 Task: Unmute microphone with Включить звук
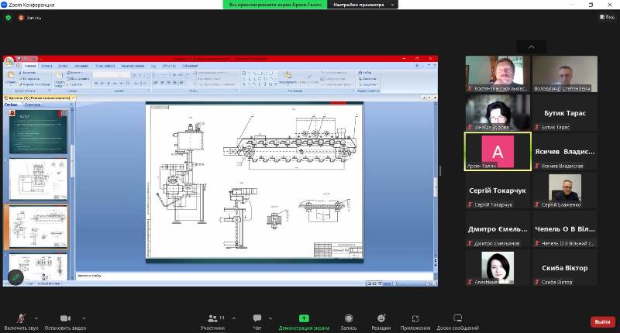coord(21,321)
